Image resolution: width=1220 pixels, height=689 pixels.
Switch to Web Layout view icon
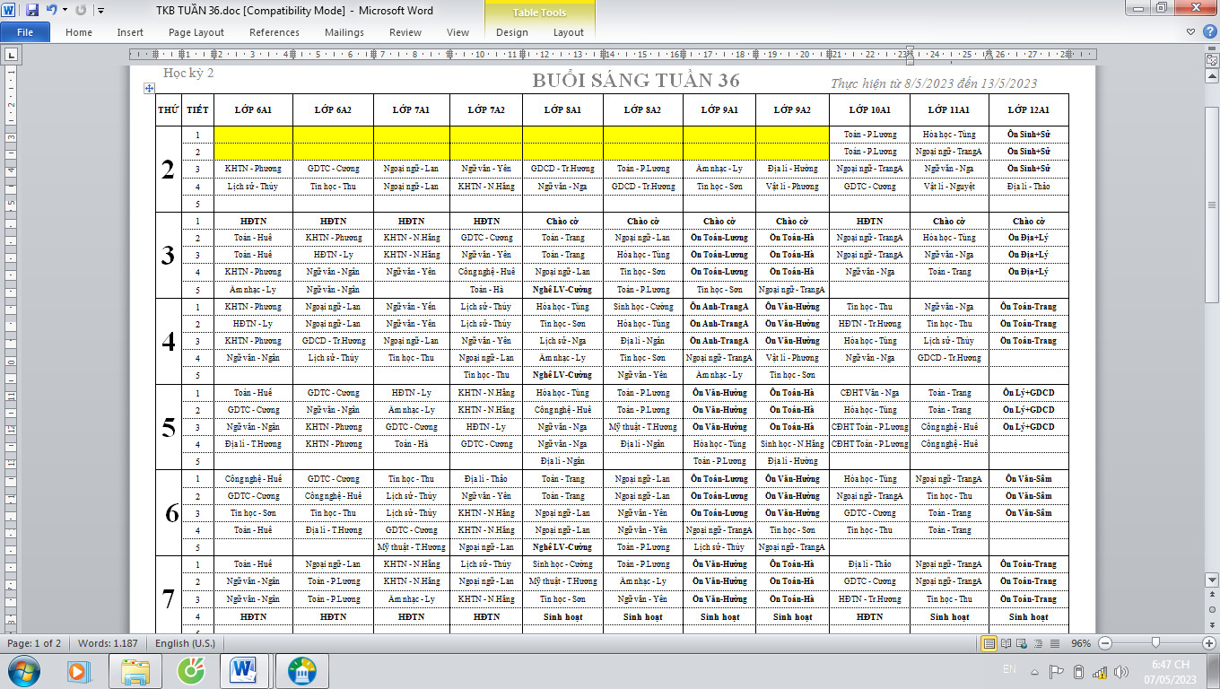(1021, 643)
